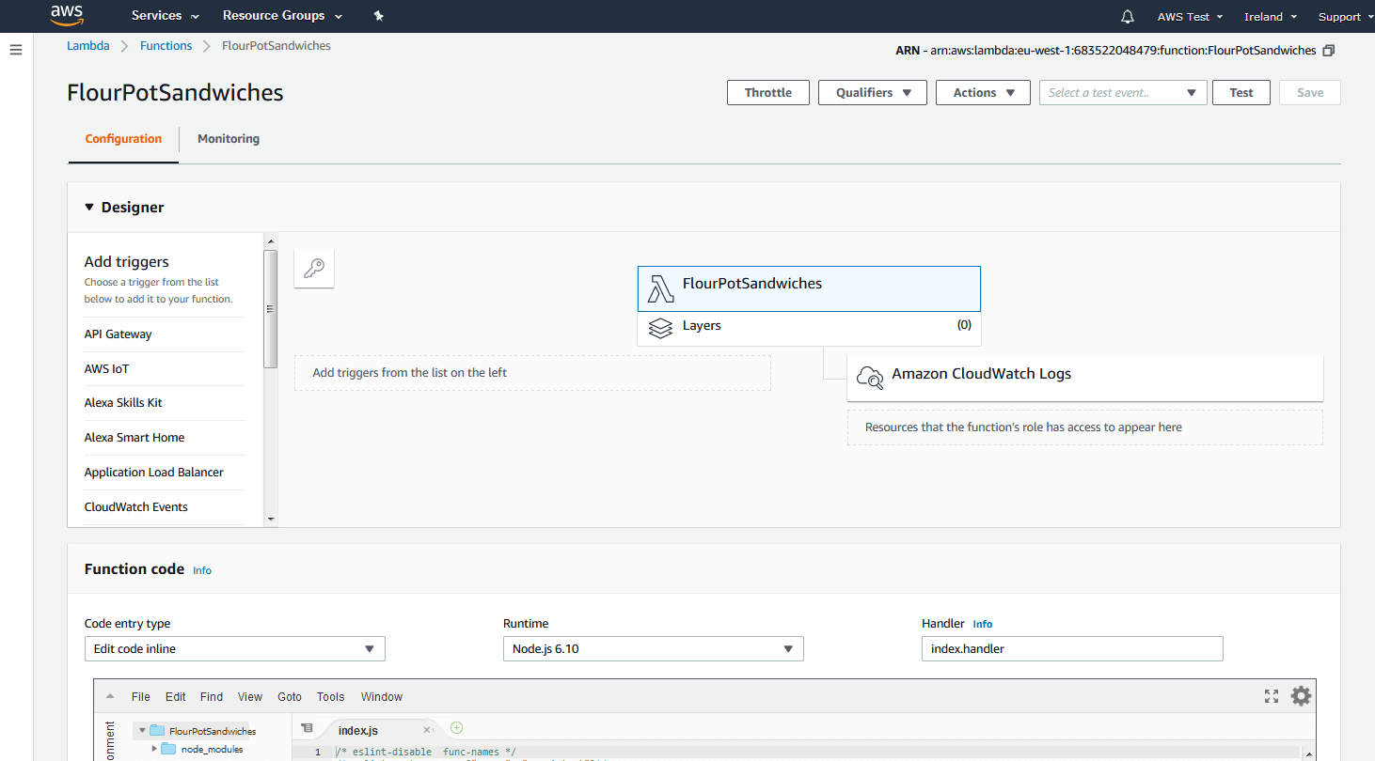Open the Ireland region selector
This screenshot has width=1375, height=761.
pyautogui.click(x=1271, y=17)
